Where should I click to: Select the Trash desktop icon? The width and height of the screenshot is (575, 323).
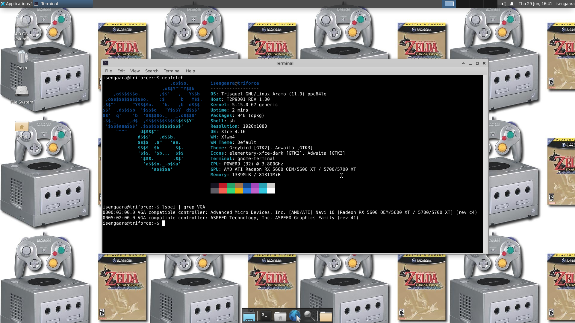click(22, 60)
